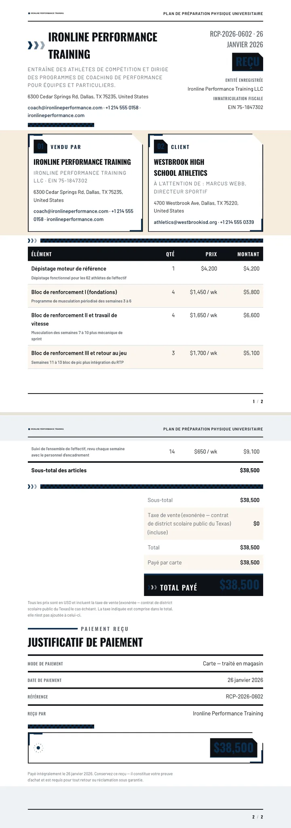Open the coach@ironlineperformance.com email link in header
The width and height of the screenshot is (291, 828).
(65, 108)
